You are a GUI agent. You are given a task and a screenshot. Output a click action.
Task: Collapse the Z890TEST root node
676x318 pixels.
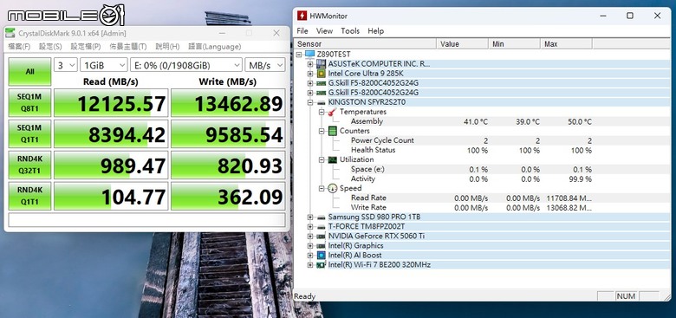click(299, 55)
